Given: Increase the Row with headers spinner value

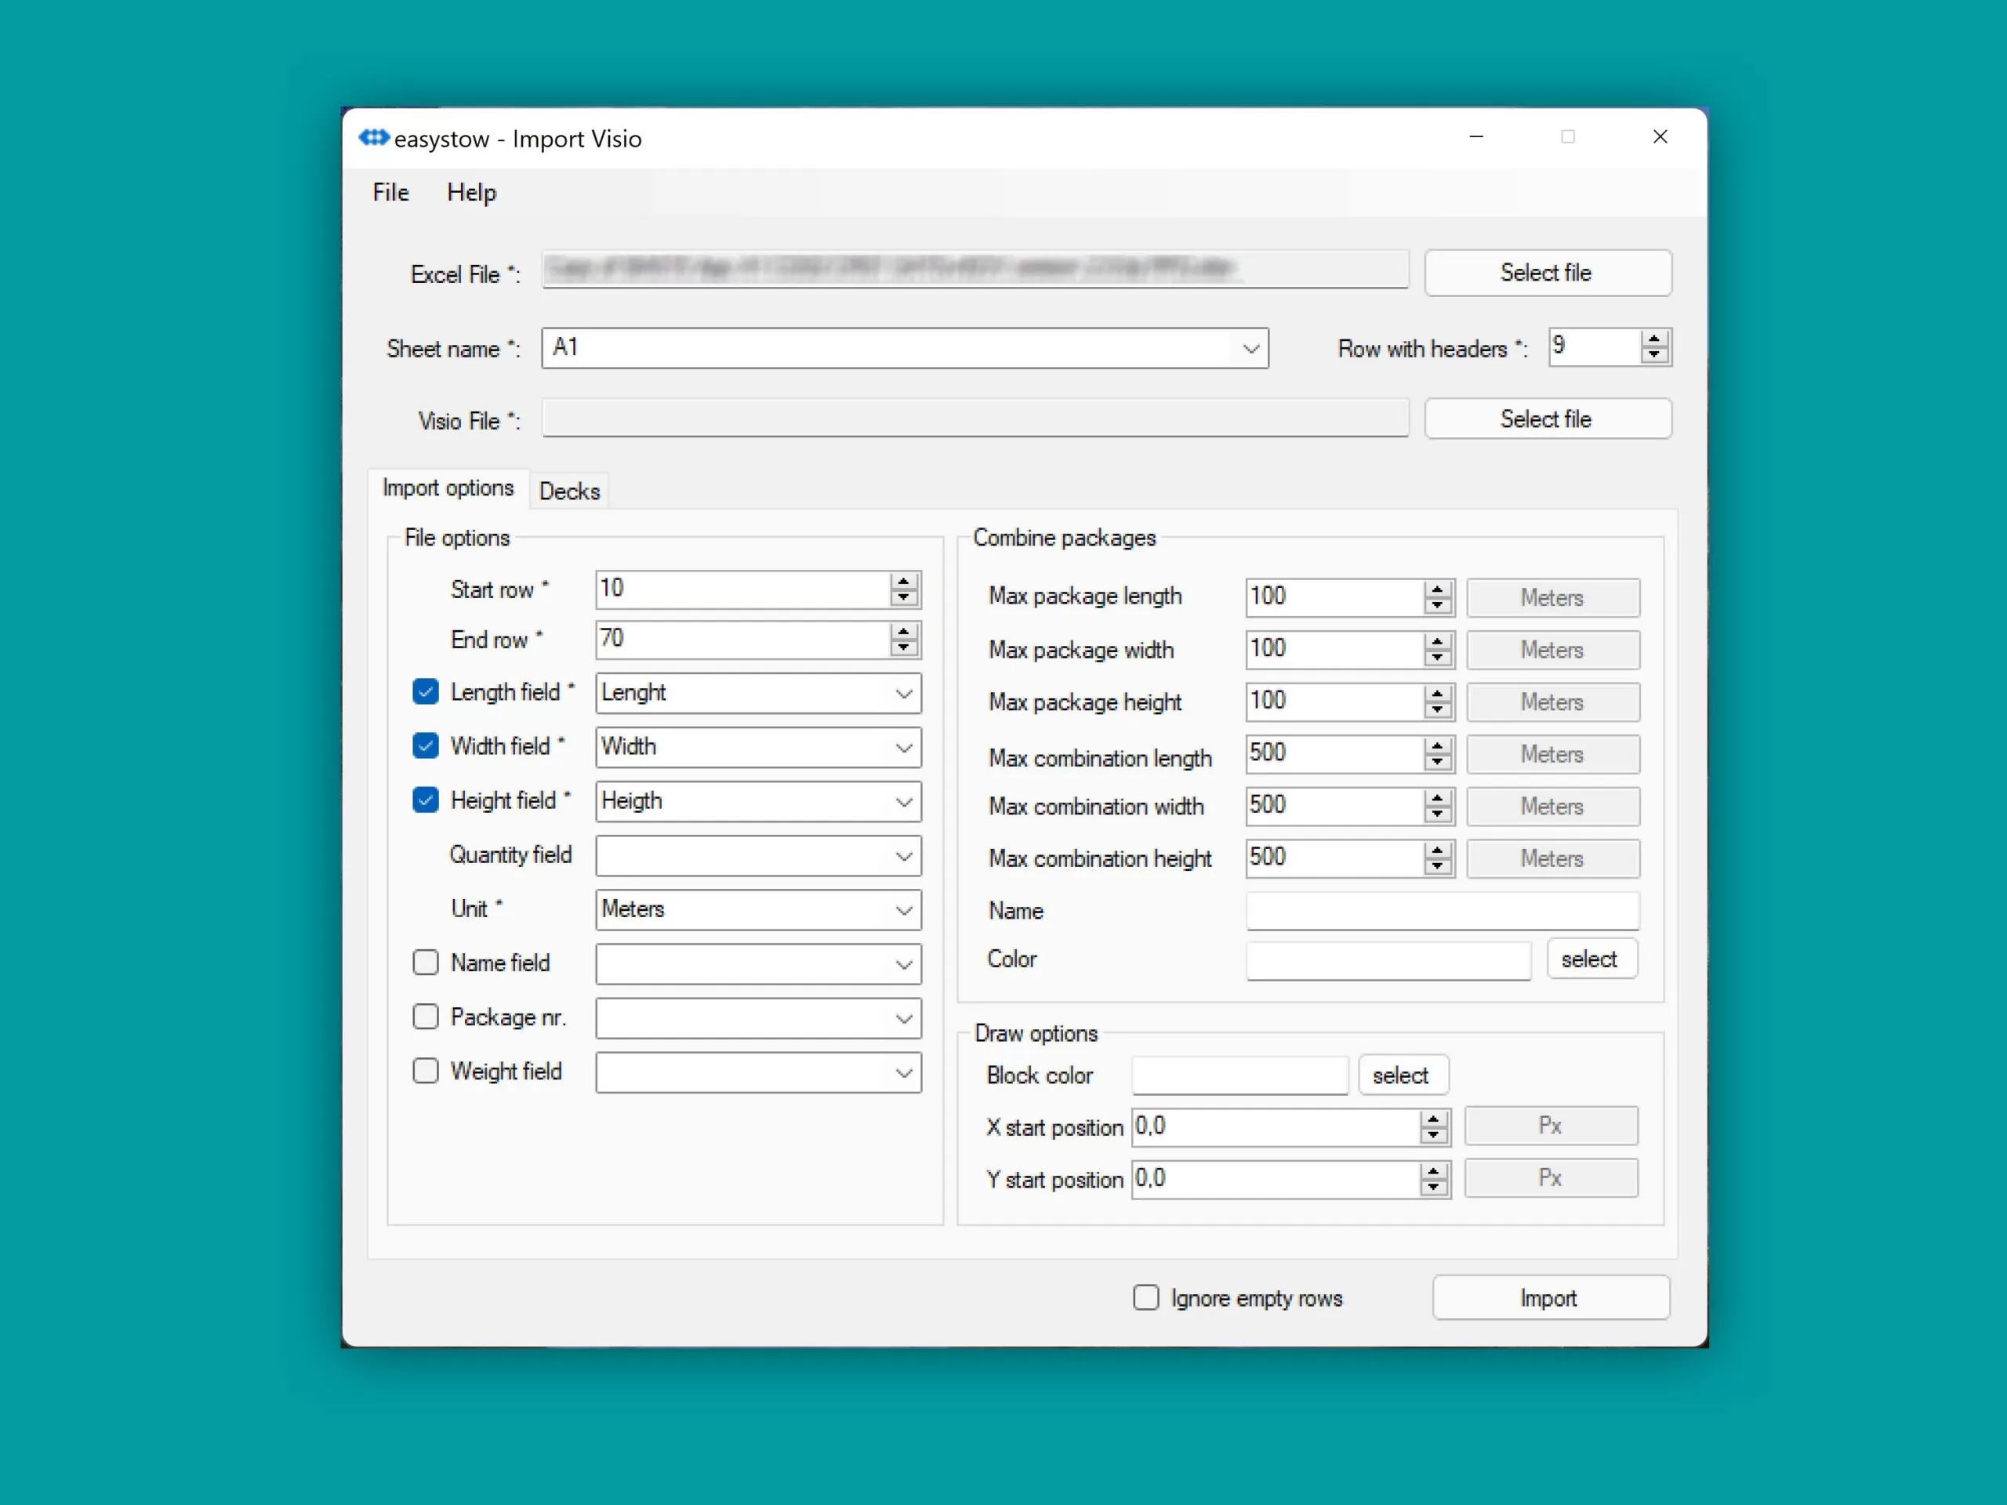Looking at the screenshot, I should point(1653,339).
